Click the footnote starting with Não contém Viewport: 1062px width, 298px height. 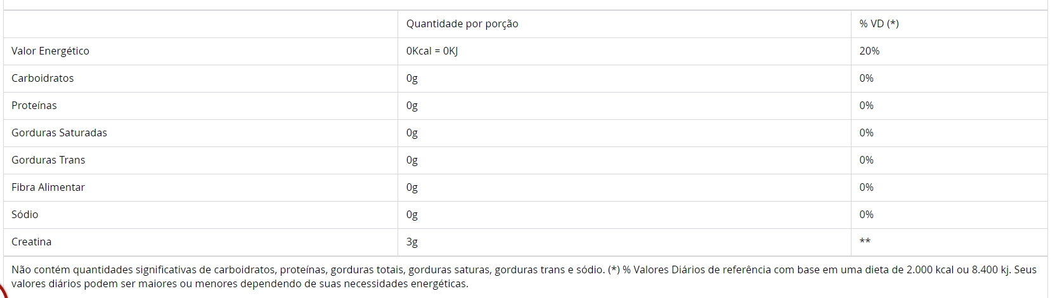coord(524,277)
